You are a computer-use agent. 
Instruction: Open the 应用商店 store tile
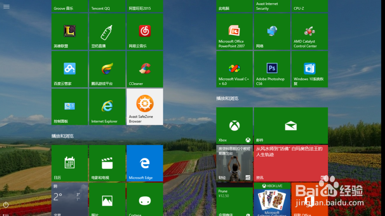point(234,199)
